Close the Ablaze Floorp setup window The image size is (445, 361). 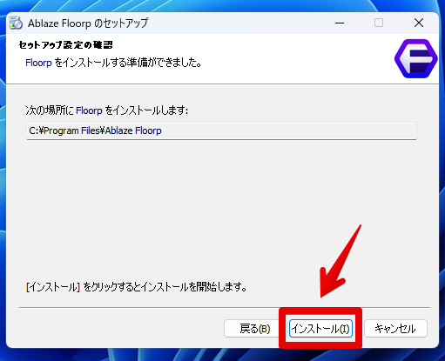419,23
